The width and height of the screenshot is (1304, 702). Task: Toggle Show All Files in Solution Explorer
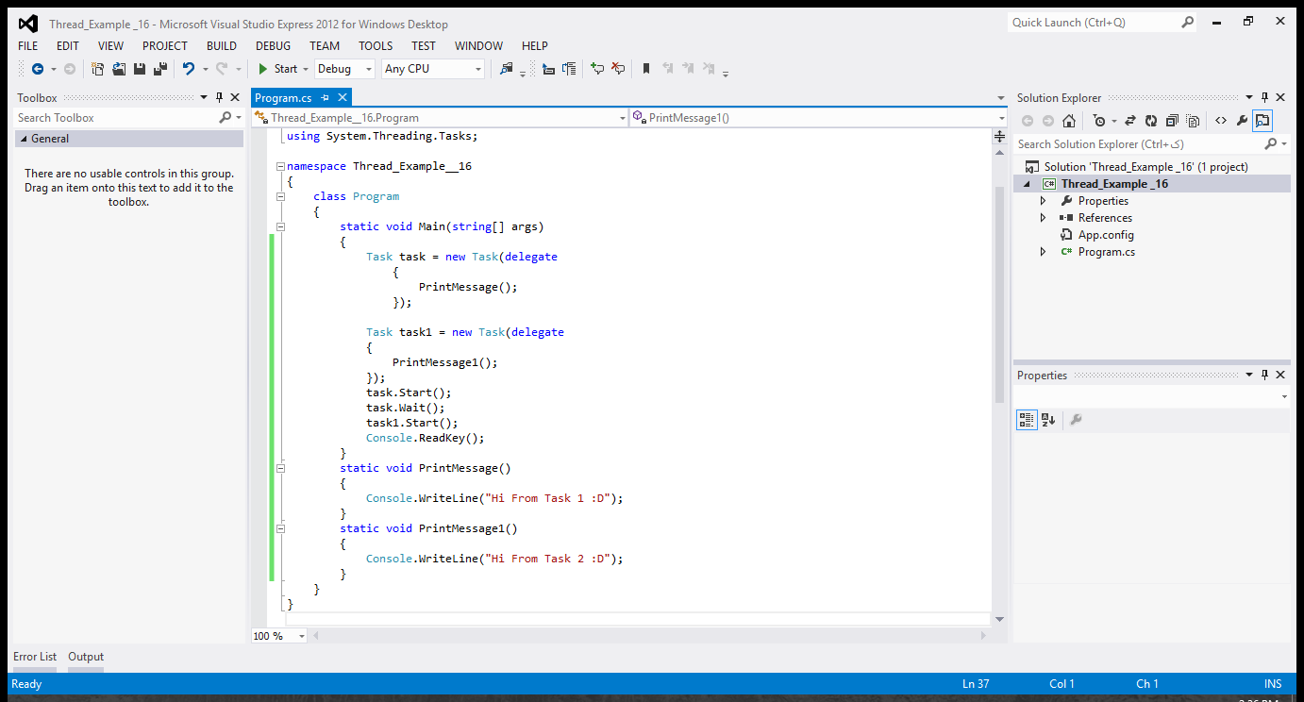pos(1193,121)
